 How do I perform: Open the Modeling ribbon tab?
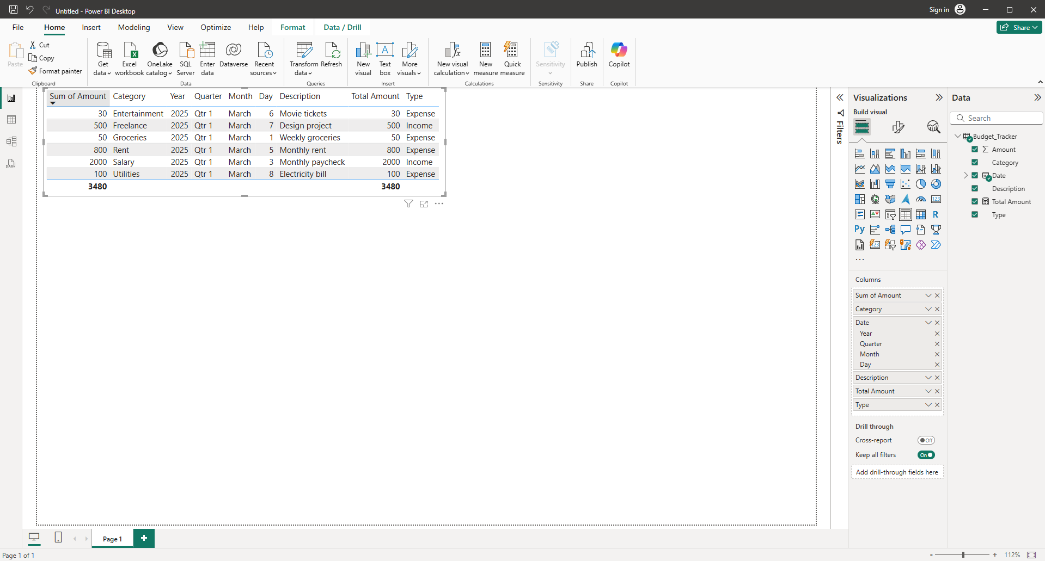tap(134, 27)
